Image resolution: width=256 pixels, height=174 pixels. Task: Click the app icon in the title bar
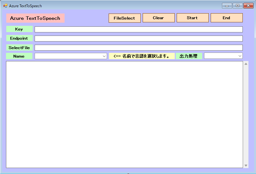coord(5,6)
